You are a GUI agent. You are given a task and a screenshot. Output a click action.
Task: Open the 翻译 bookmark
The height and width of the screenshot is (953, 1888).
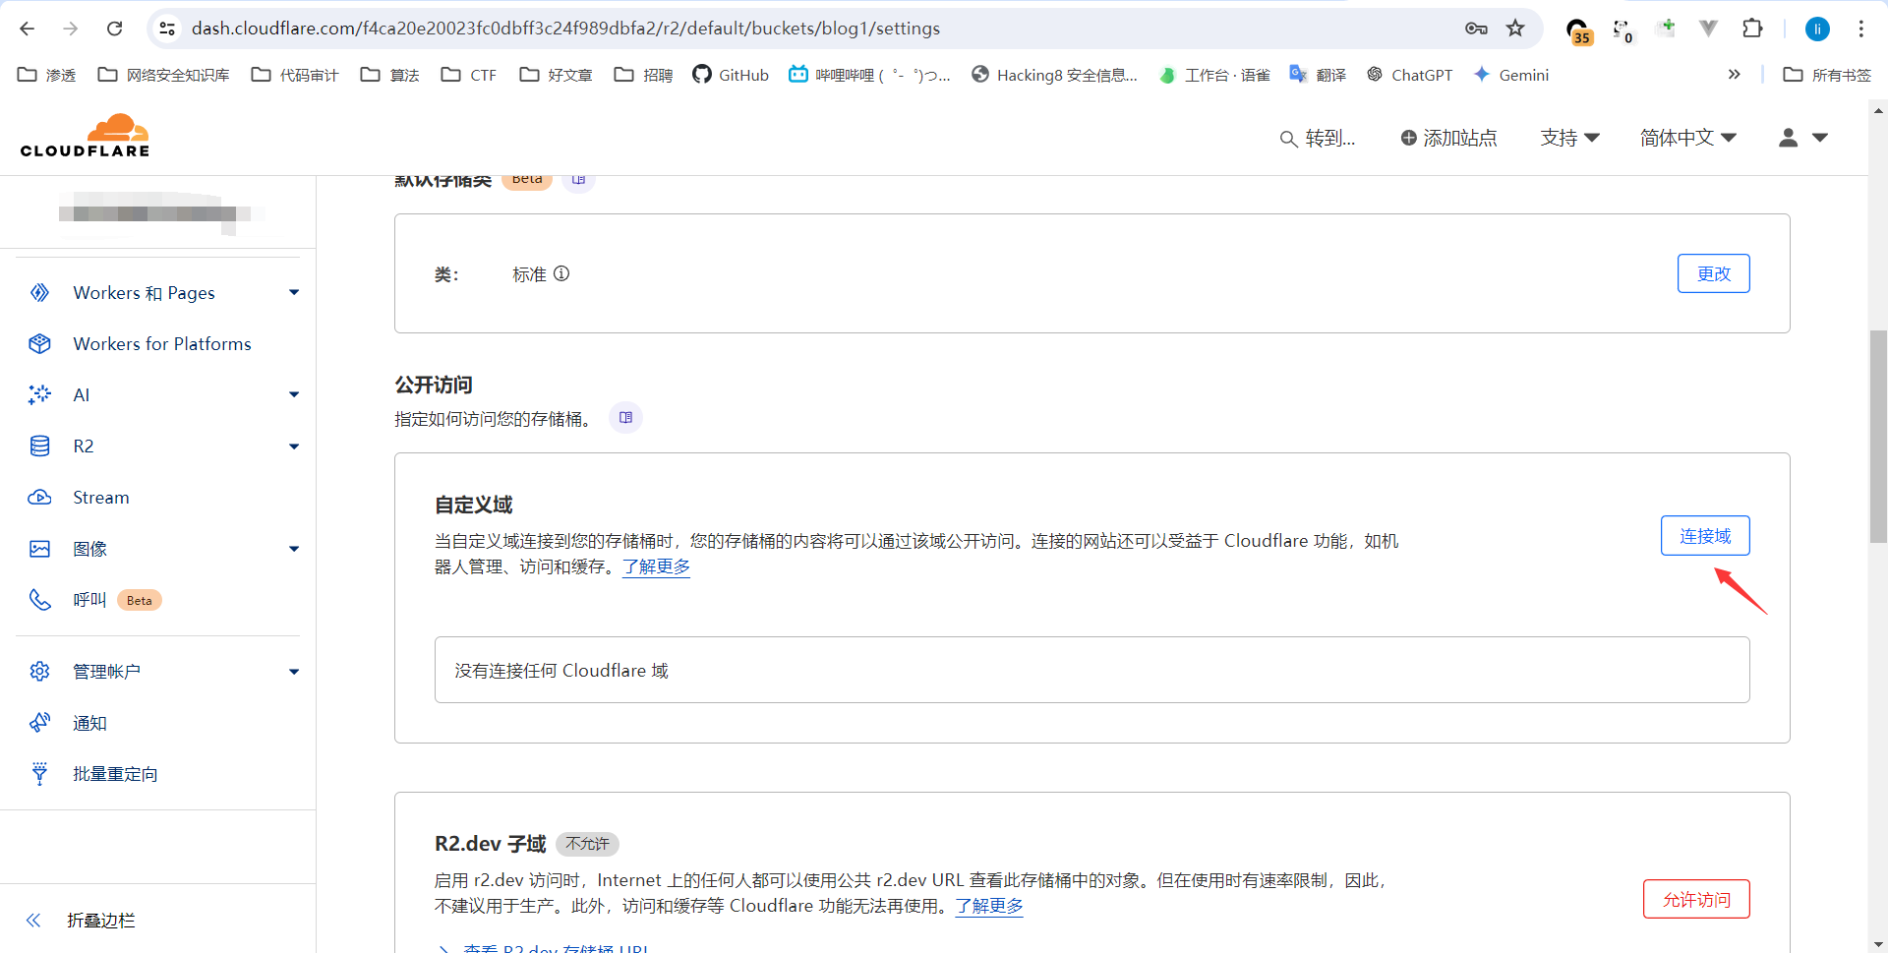click(x=1318, y=75)
